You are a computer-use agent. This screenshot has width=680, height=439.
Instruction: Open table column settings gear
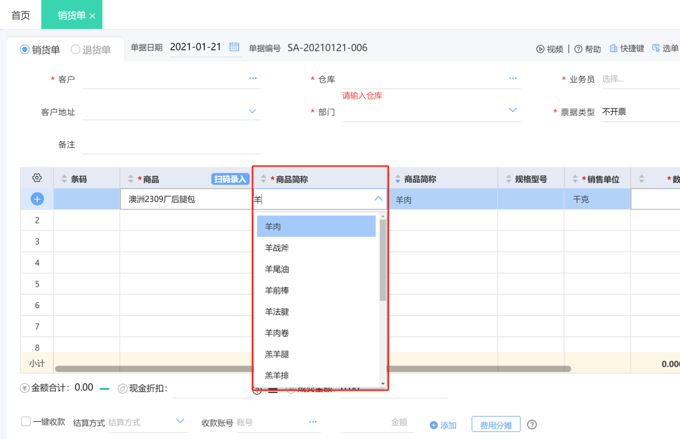click(37, 178)
